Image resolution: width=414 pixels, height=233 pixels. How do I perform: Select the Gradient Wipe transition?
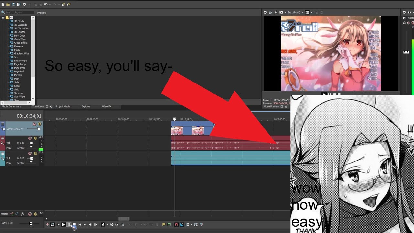[x=22, y=53]
